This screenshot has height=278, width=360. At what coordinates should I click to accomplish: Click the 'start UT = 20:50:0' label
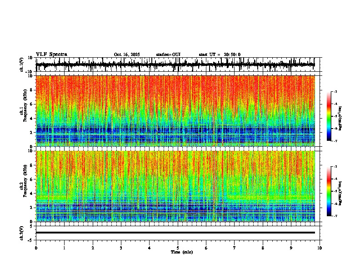(x=220, y=55)
